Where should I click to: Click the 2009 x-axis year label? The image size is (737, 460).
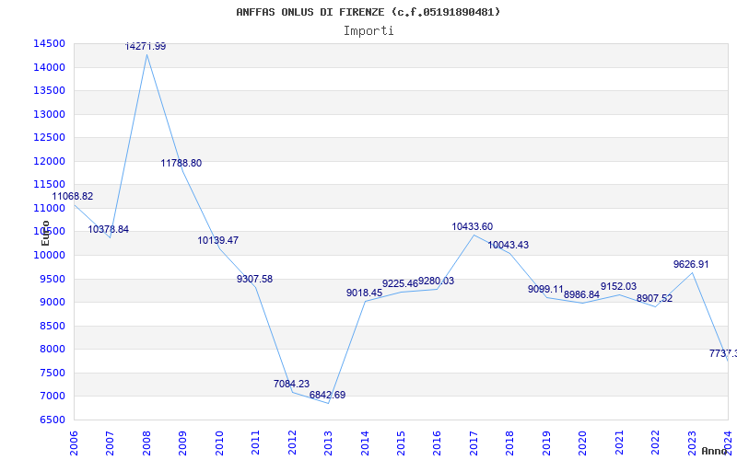[183, 443]
